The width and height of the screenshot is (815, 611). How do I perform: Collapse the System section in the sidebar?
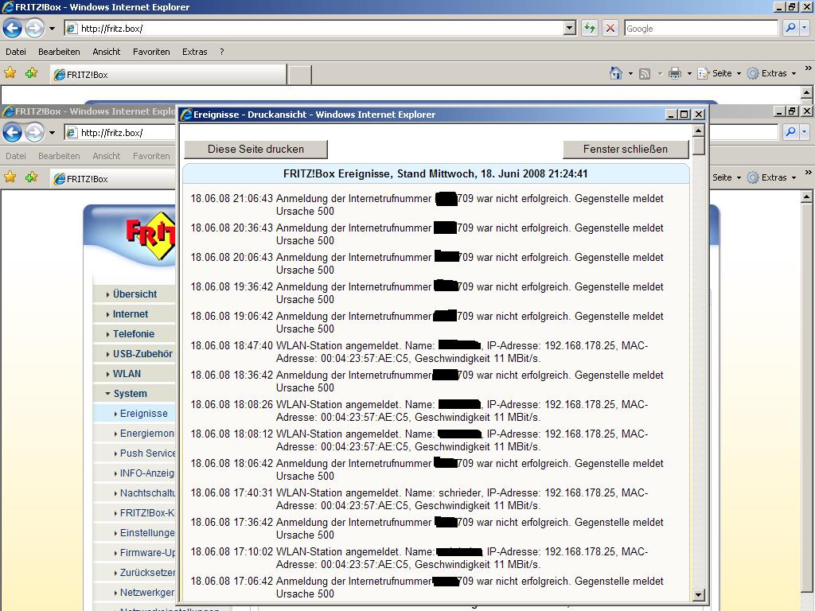click(x=129, y=394)
